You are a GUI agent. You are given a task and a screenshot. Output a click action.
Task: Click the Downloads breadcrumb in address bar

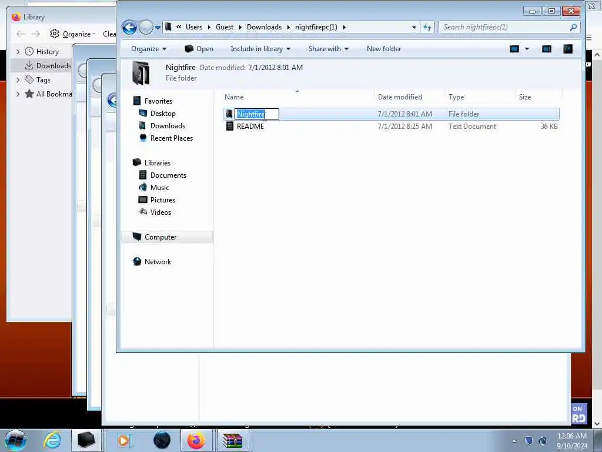[x=264, y=27]
